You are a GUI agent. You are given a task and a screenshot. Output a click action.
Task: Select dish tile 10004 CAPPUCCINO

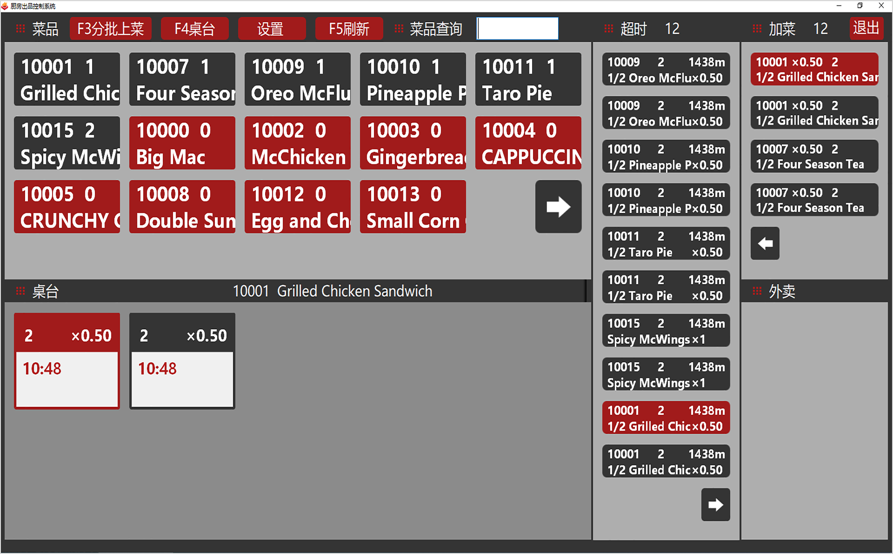point(528,143)
